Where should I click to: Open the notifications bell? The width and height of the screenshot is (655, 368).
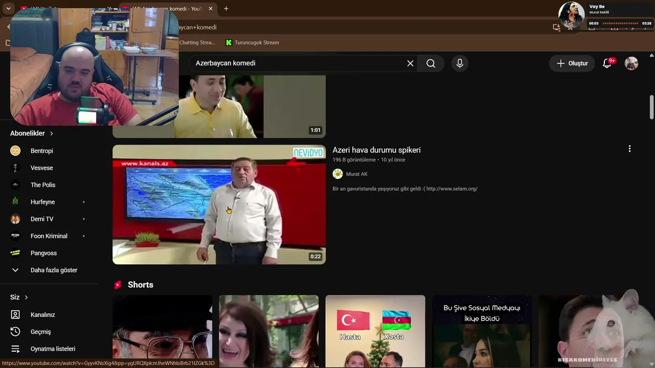click(607, 63)
